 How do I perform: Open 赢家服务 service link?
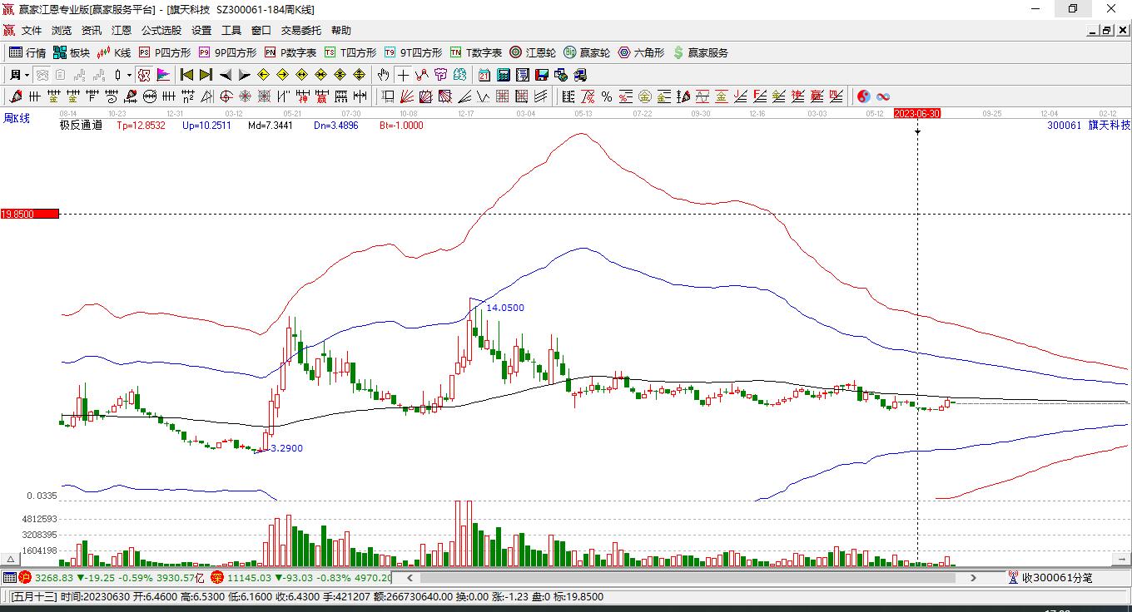[x=700, y=52]
